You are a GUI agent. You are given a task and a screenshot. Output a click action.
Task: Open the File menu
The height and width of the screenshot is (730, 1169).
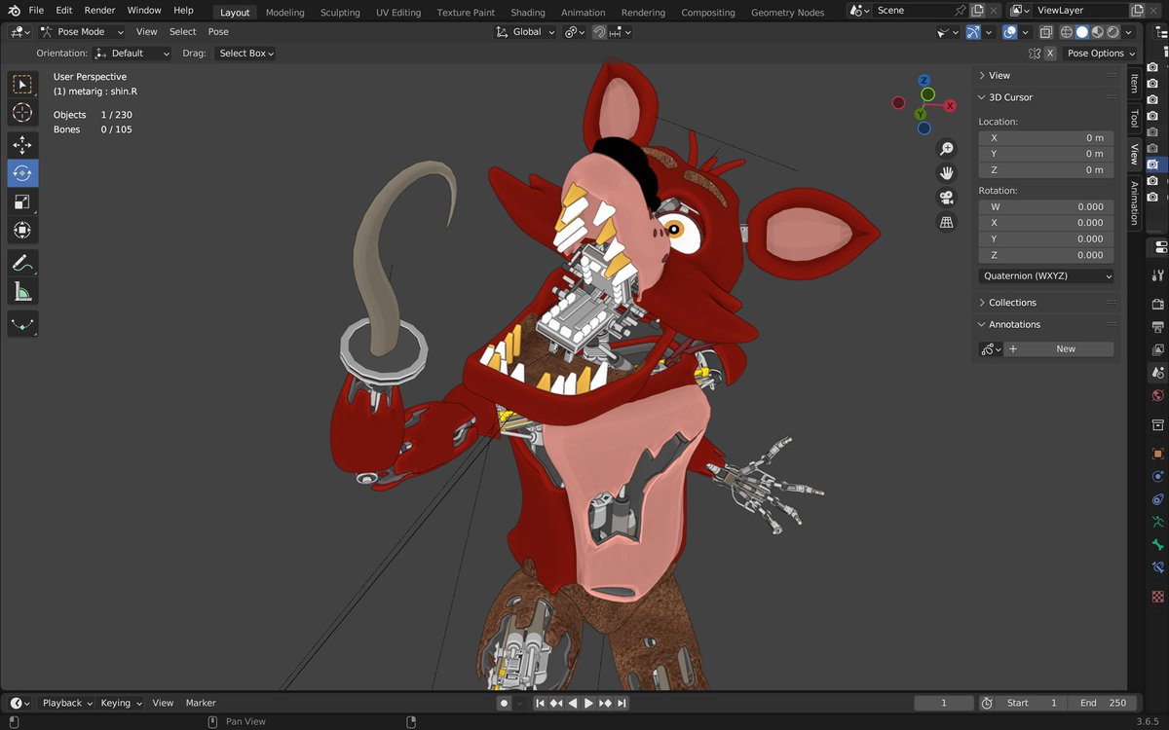click(36, 11)
